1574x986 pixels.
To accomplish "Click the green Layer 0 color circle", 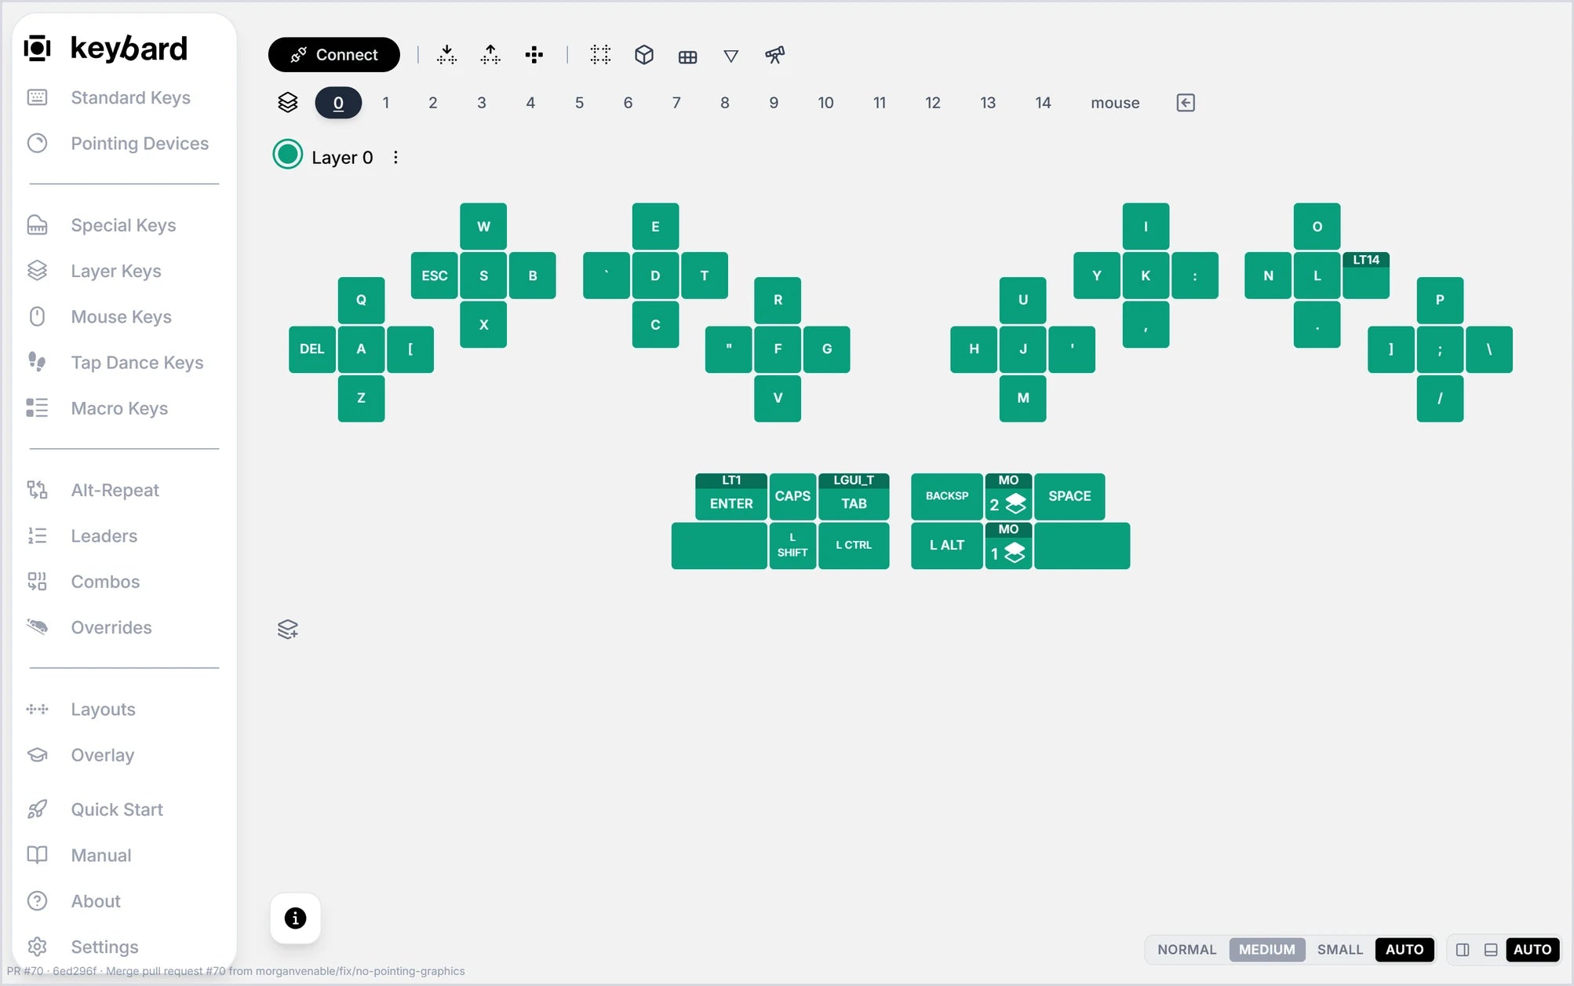I will pos(287,155).
